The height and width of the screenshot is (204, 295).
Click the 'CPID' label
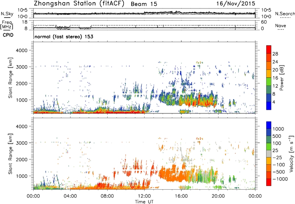click(x=8, y=35)
